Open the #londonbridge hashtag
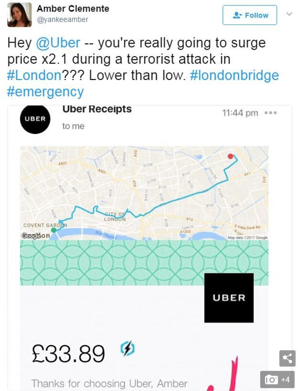This screenshot has height=391, width=298. pyautogui.click(x=234, y=75)
